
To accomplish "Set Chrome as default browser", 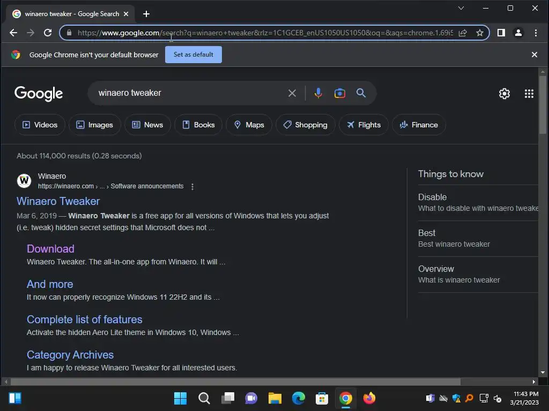I will click(193, 55).
